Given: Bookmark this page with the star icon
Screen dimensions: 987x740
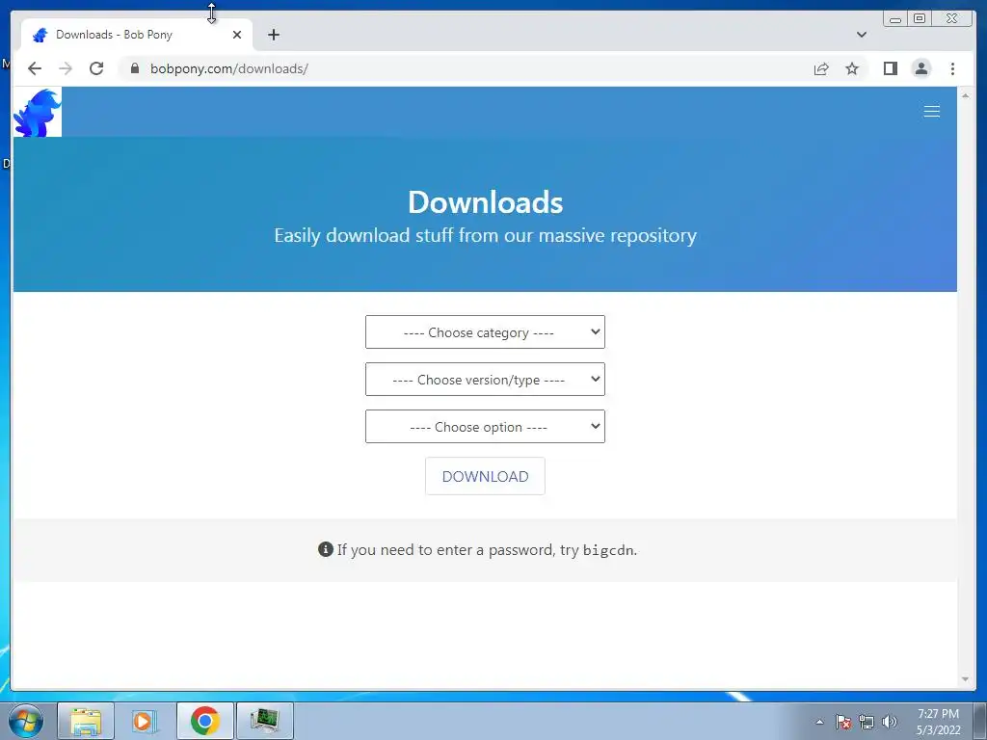Looking at the screenshot, I should pos(852,68).
